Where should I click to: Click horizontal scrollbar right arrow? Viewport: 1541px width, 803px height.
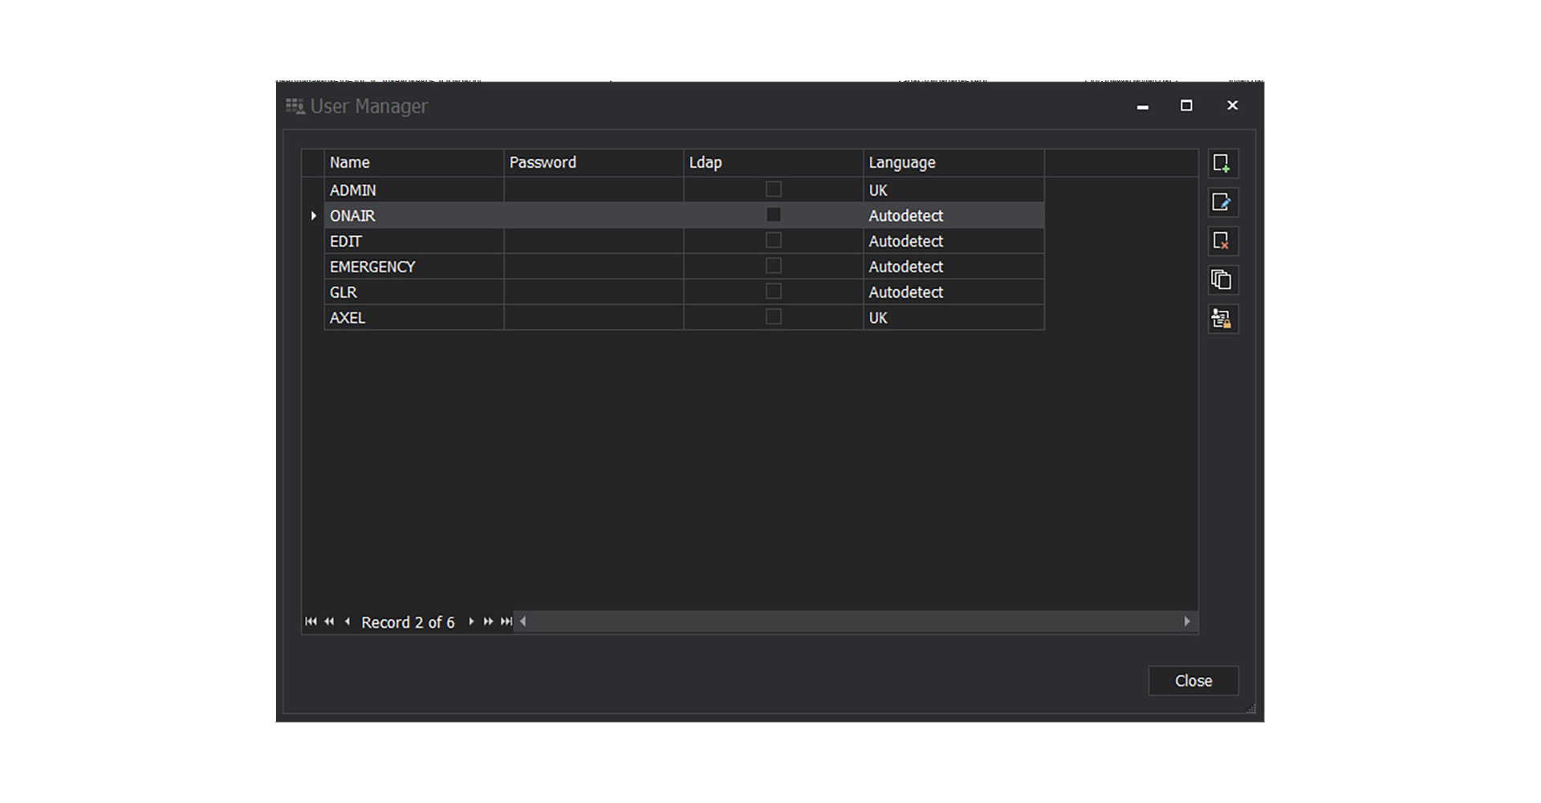coord(1187,622)
